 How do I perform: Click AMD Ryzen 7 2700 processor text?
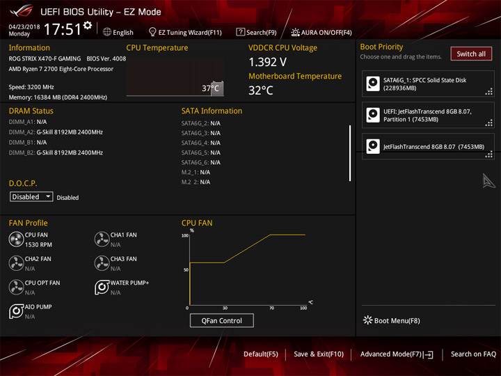[61, 69]
